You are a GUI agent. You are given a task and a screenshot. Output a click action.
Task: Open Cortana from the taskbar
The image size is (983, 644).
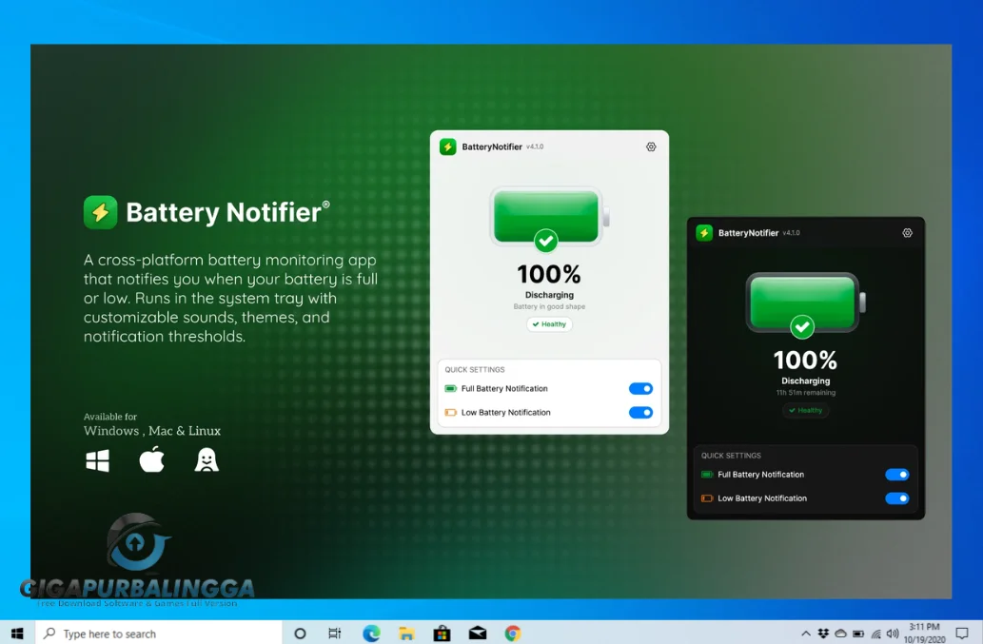[301, 634]
